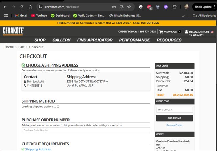
Task: Open the RESOURCES menu
Action: (x=169, y=40)
